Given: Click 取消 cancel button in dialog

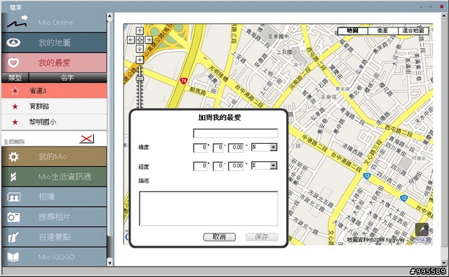Looking at the screenshot, I should click(x=220, y=237).
